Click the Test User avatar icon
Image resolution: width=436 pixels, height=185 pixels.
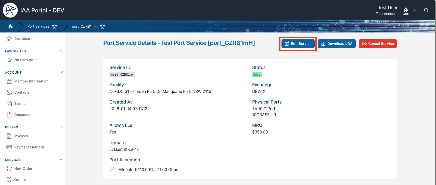coord(406,11)
